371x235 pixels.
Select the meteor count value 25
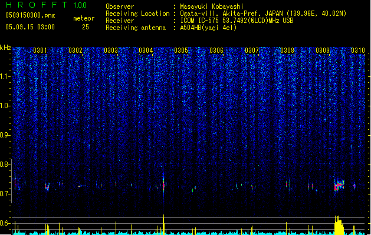(x=86, y=27)
